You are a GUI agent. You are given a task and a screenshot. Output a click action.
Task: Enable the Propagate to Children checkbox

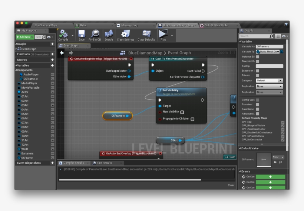tap(192, 119)
